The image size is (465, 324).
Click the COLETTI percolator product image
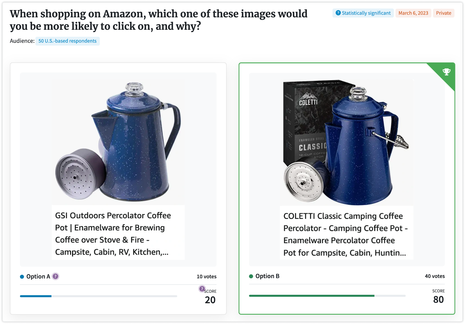pos(346,142)
